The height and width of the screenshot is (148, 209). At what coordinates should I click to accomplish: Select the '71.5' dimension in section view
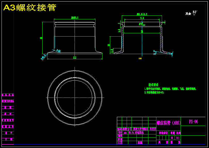click(142, 18)
